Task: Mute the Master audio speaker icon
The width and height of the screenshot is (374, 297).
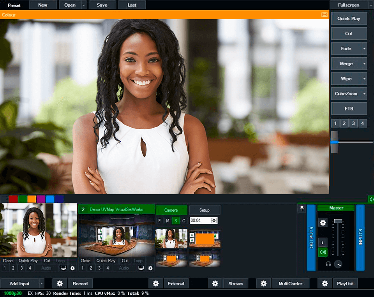Action: [x=322, y=252]
